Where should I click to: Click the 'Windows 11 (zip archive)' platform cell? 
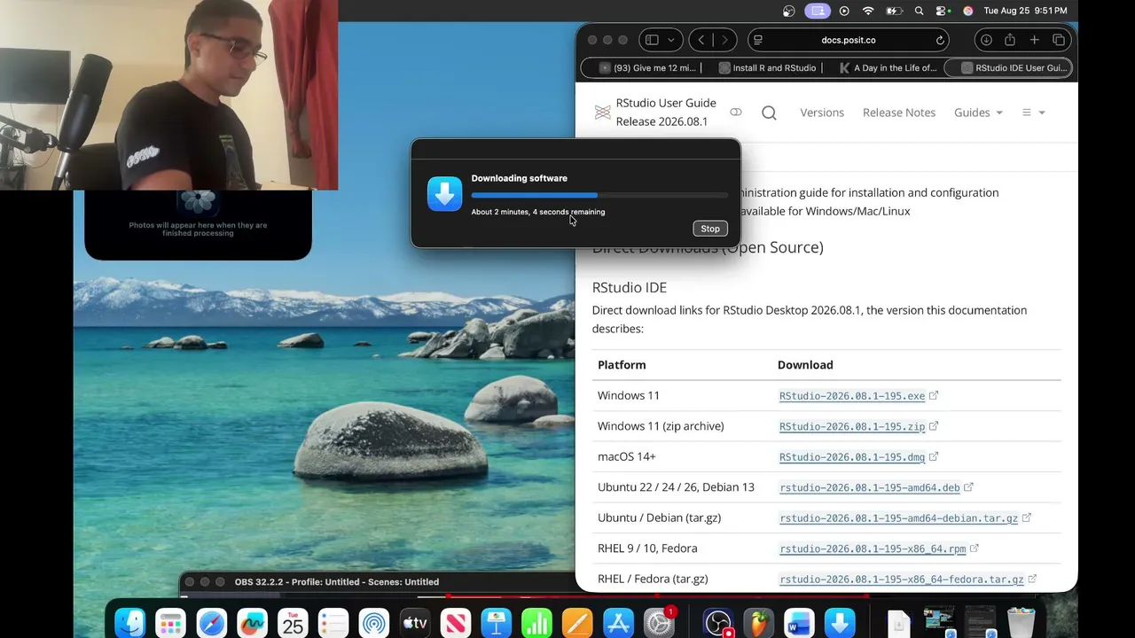point(661,426)
